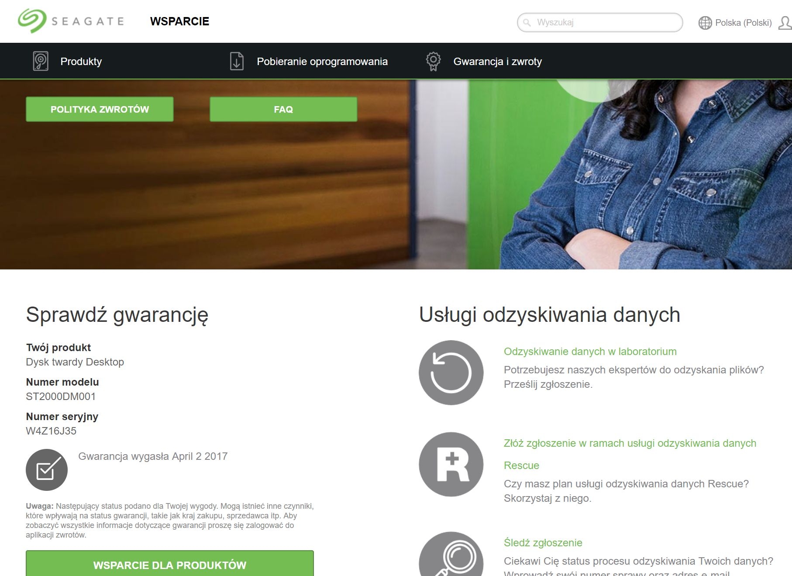Click the circular restore data recovery icon

tap(451, 373)
